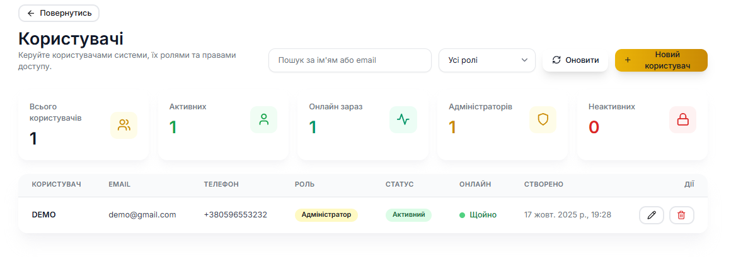Click the person icon in Активних card
This screenshot has width=731, height=257.
(264, 119)
